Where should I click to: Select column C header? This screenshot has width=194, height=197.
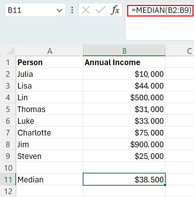[180, 51]
